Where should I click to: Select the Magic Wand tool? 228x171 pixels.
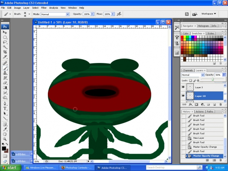5,47
